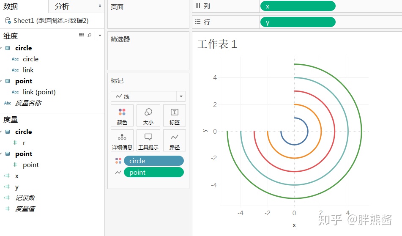Select the y pill on rows shelf
The width and height of the screenshot is (402, 236).
click(298, 22)
